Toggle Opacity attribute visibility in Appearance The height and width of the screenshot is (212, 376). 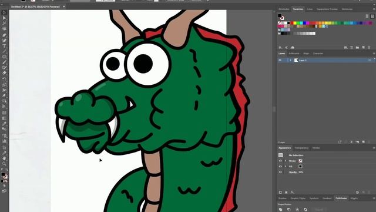click(x=280, y=172)
